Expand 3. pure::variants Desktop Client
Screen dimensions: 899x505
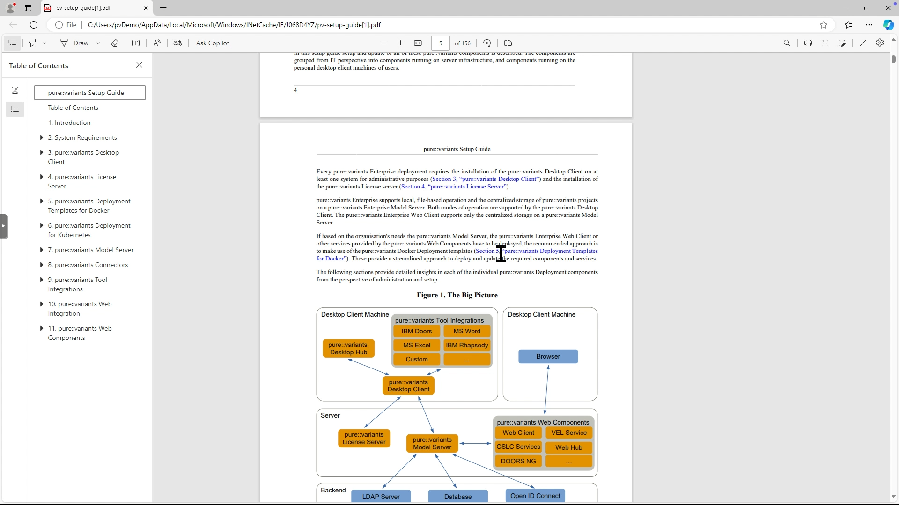42,152
